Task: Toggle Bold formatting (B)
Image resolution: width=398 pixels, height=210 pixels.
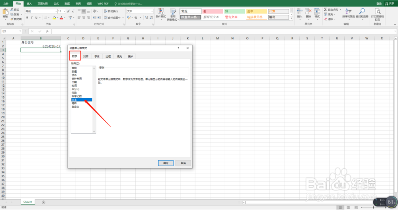Action: (27, 17)
